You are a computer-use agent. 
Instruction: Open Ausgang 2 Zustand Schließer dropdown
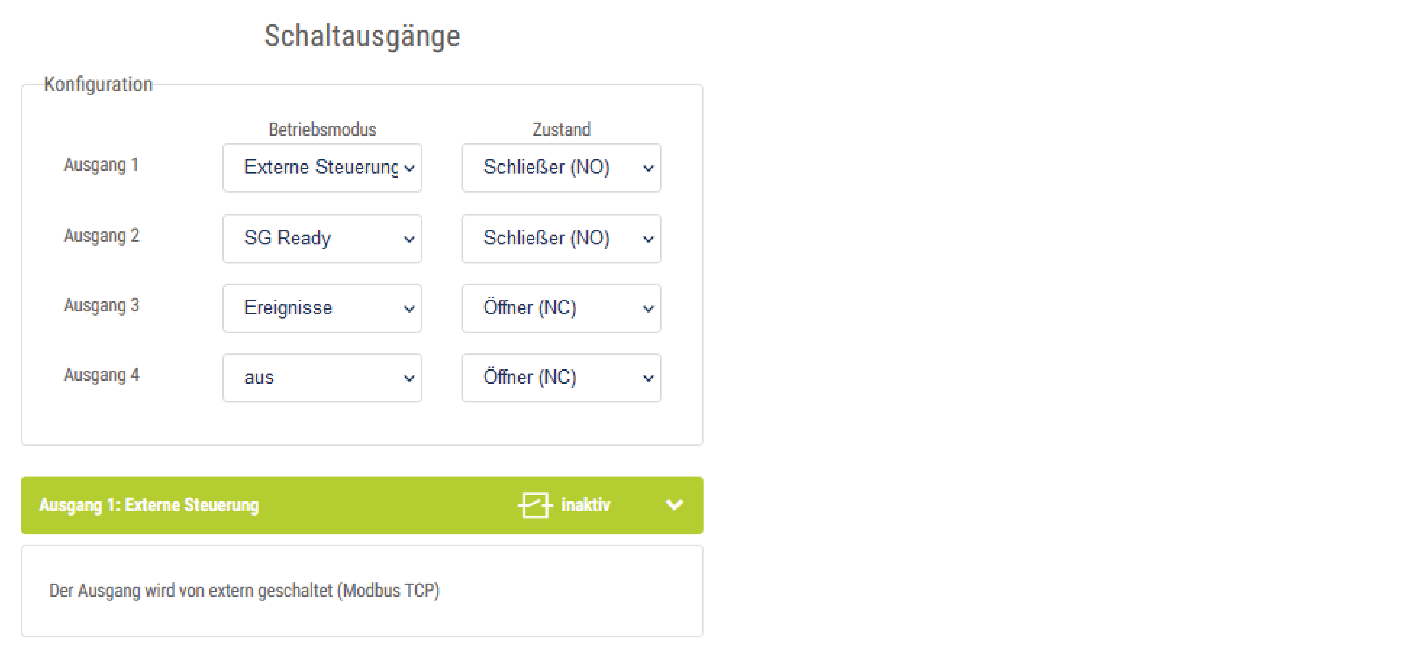tap(561, 238)
